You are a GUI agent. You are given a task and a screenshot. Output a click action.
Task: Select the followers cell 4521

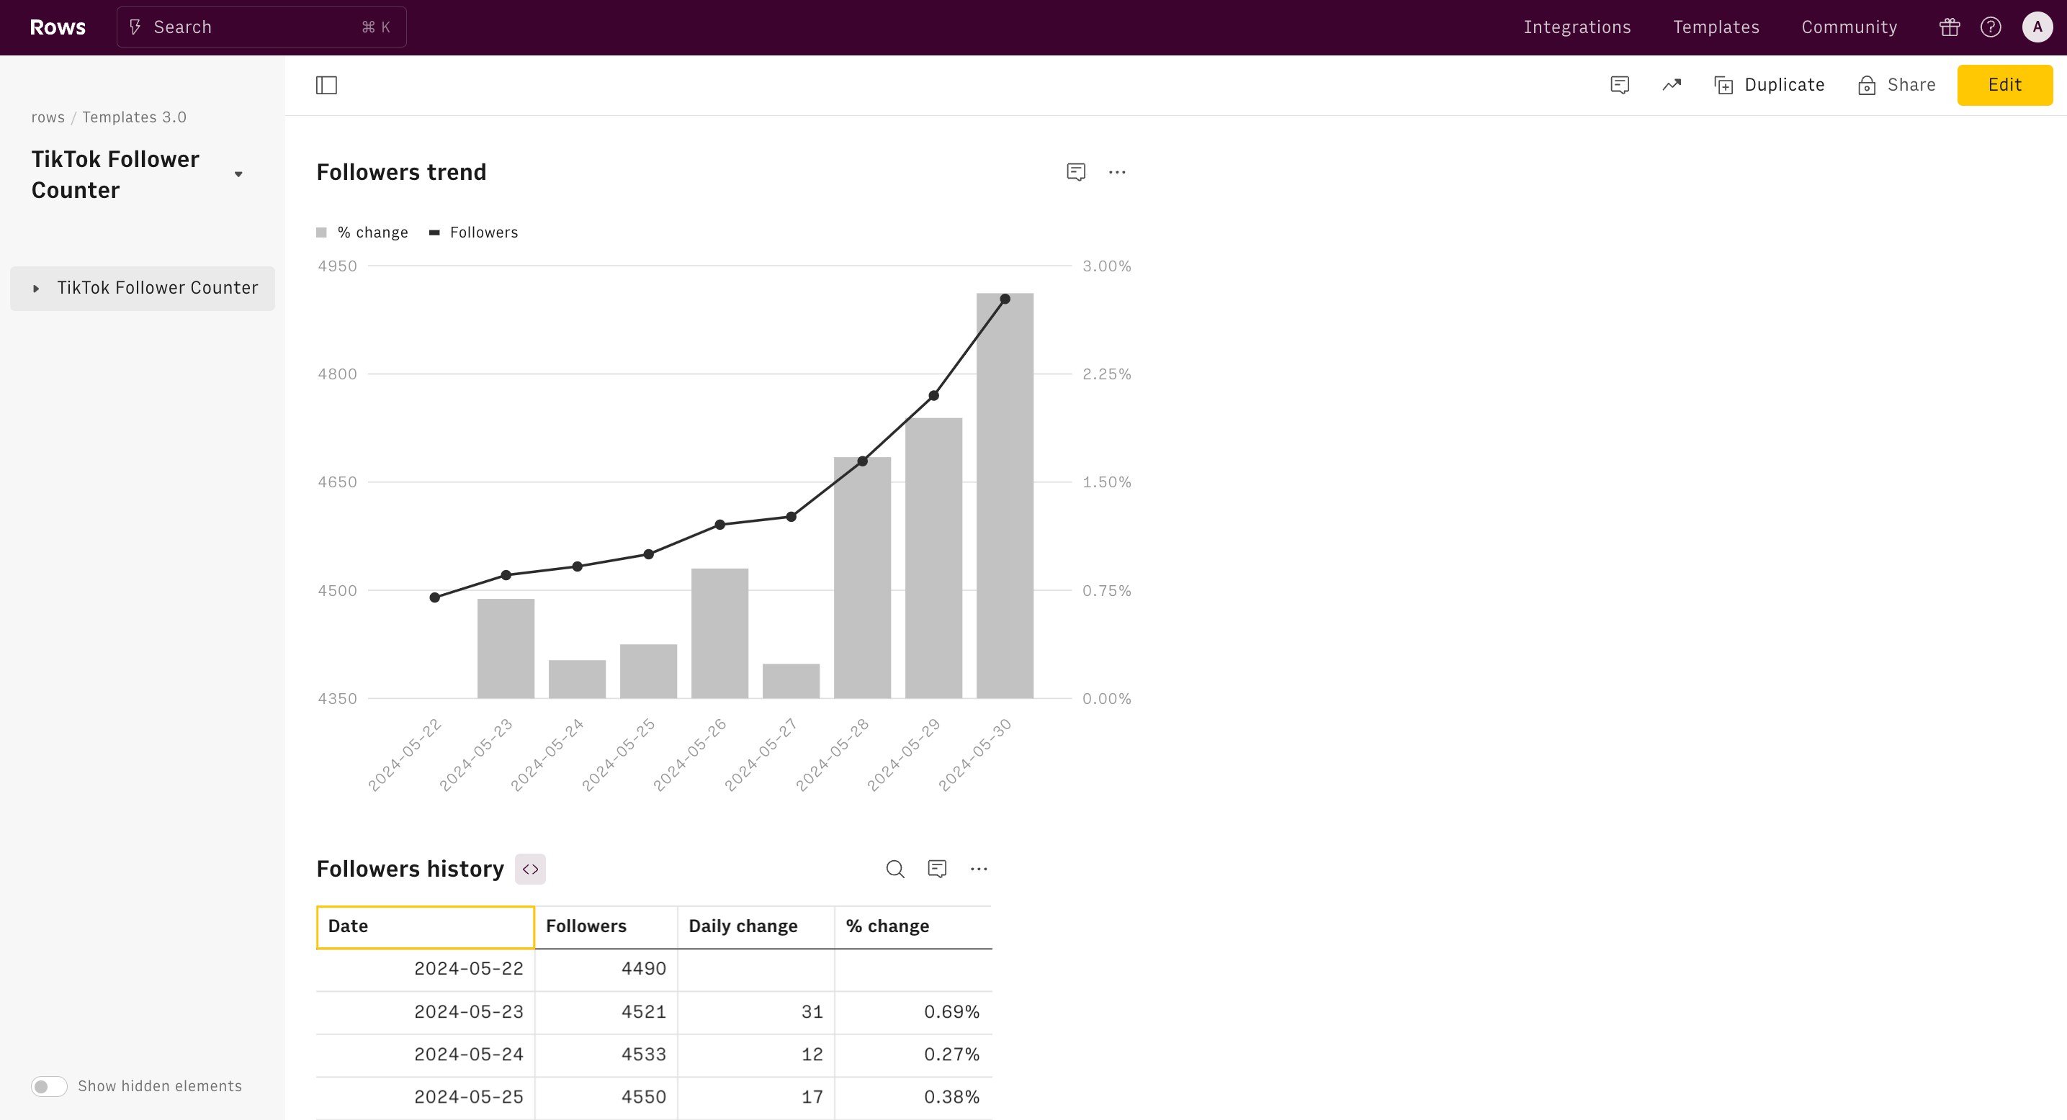point(606,1013)
